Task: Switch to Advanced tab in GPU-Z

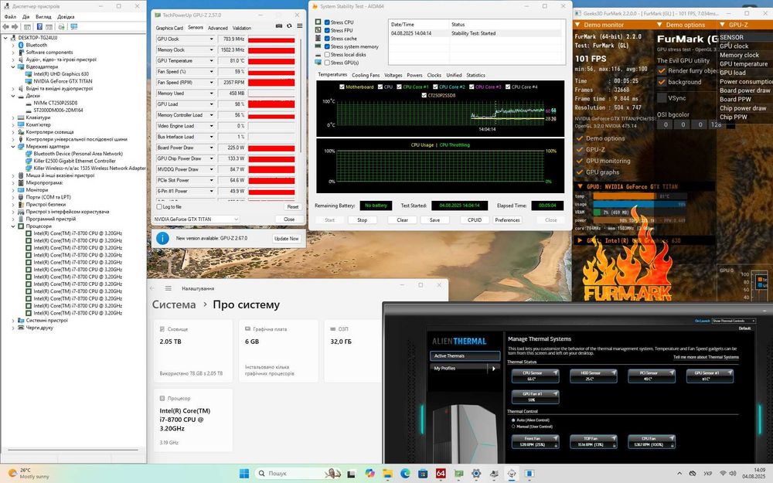Action: 217,28
